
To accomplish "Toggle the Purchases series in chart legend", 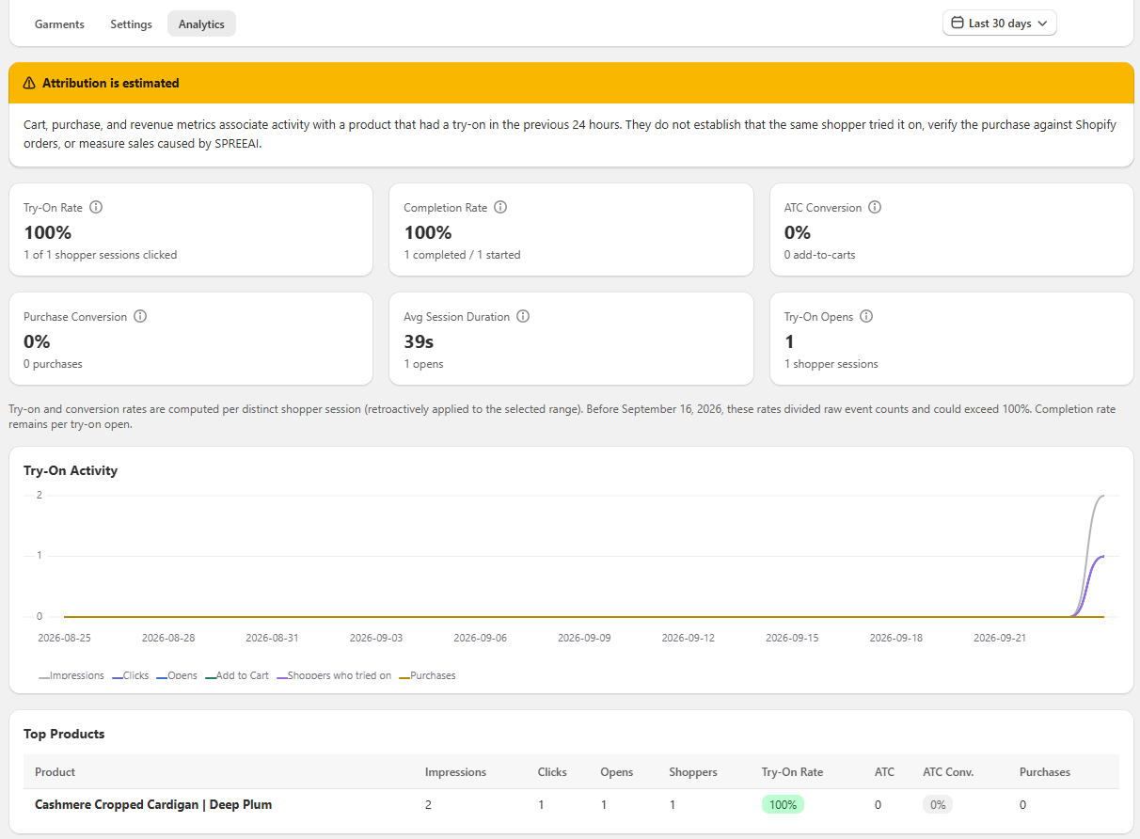I will coord(428,675).
